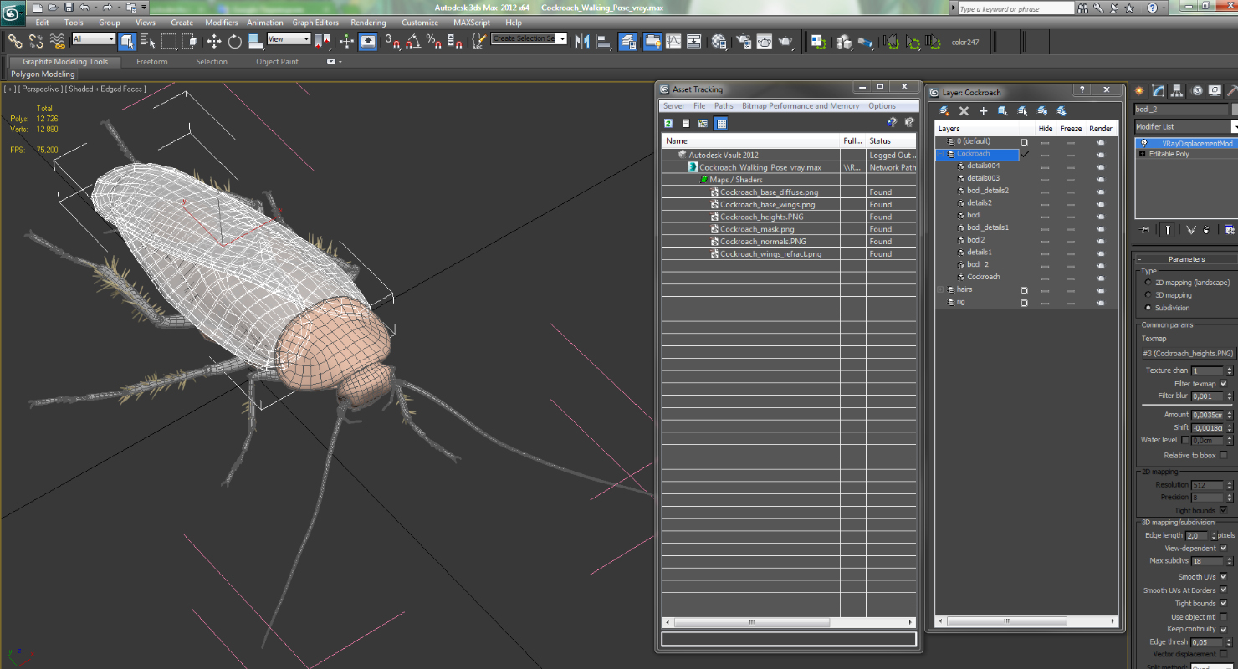Click Delete layer X icon in Layer dialog
This screenshot has height=669, width=1238.
(x=964, y=110)
